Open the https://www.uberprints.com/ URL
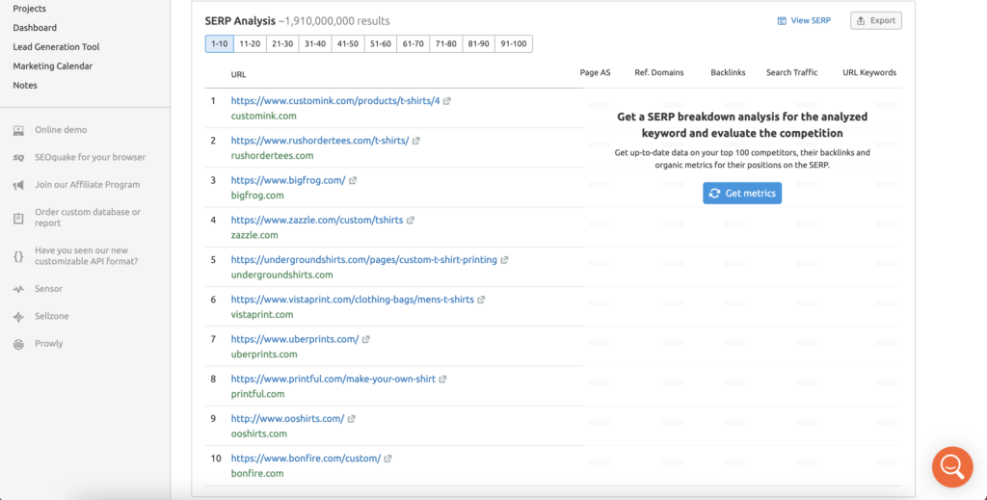The height and width of the screenshot is (500, 987). (295, 339)
